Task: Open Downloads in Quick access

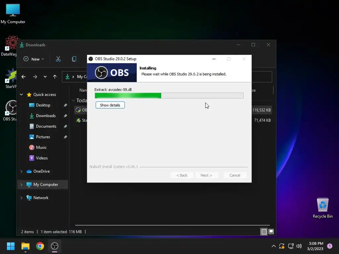Action: pos(46,116)
